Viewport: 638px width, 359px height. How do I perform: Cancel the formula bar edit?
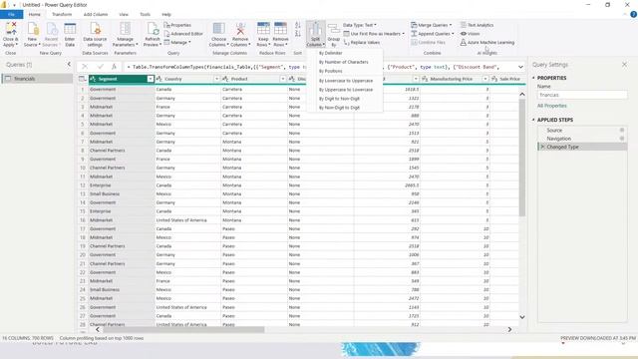coord(85,67)
